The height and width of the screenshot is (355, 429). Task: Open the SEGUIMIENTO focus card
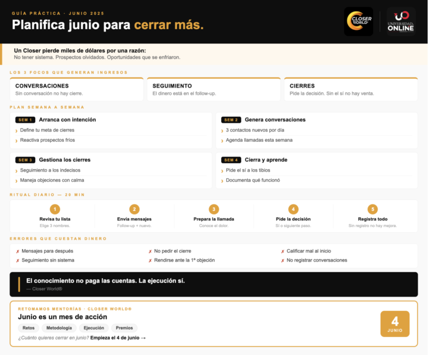tap(214, 89)
